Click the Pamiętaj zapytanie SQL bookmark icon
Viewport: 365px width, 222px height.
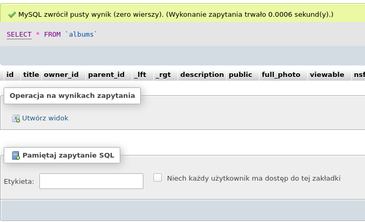tap(16, 156)
